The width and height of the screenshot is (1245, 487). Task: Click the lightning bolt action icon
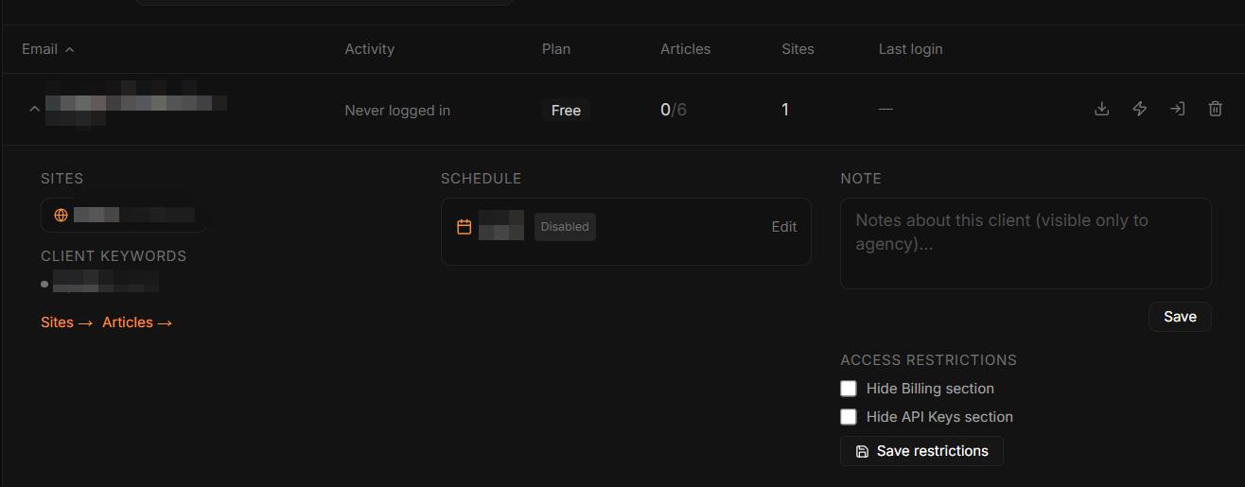[x=1139, y=109]
